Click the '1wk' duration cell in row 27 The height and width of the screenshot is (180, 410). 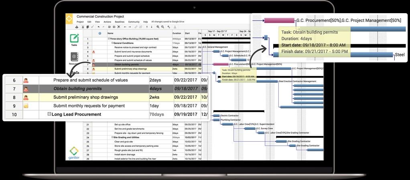point(178,150)
